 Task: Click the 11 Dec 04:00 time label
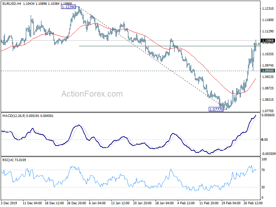tap(32, 203)
